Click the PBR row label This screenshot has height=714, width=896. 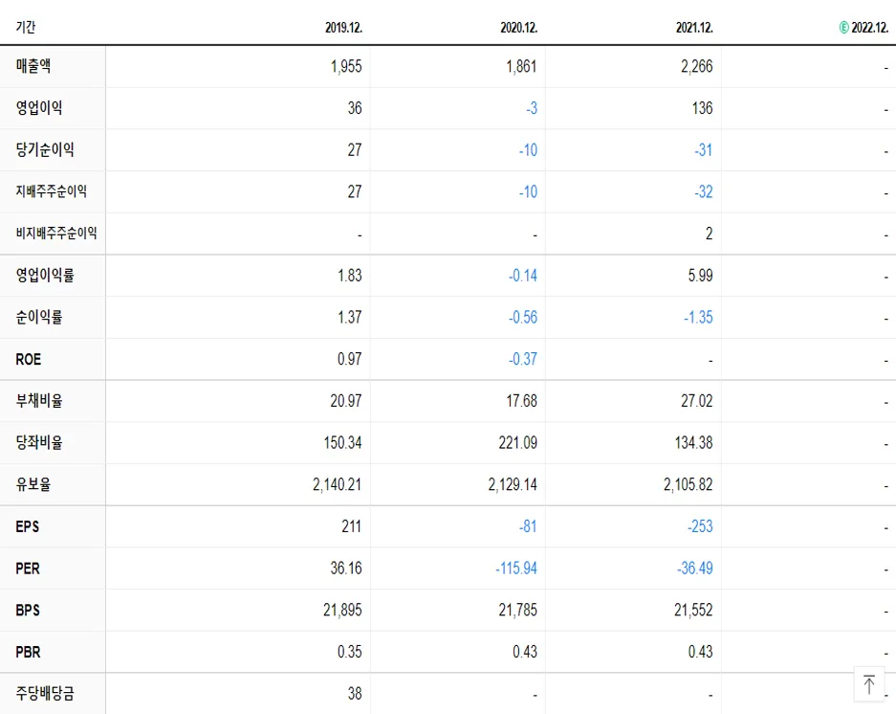coord(28,652)
